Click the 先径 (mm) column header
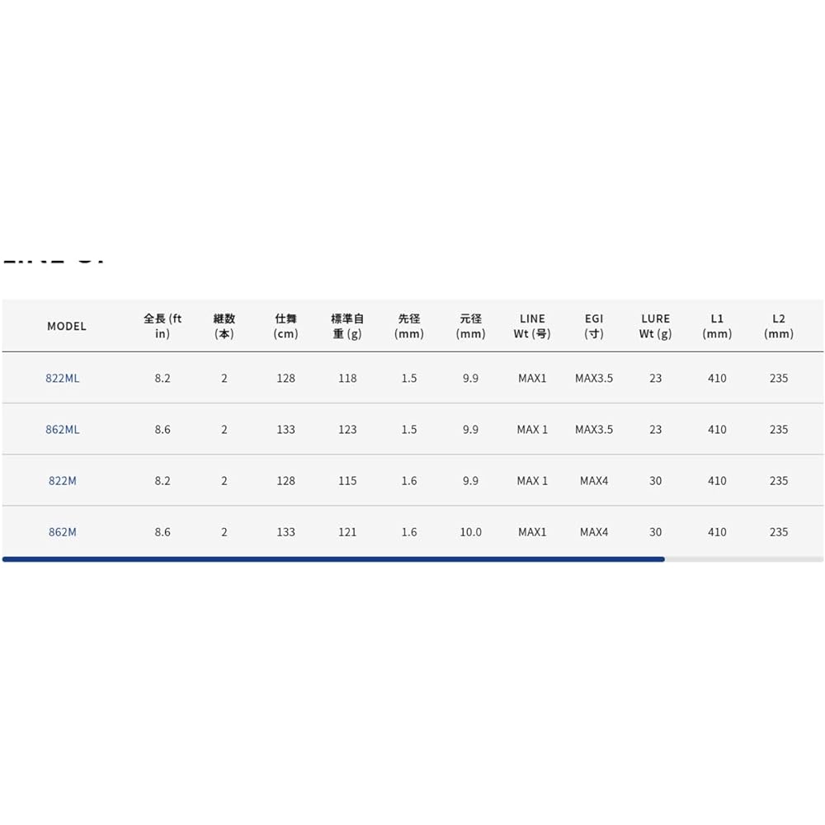 [409, 326]
